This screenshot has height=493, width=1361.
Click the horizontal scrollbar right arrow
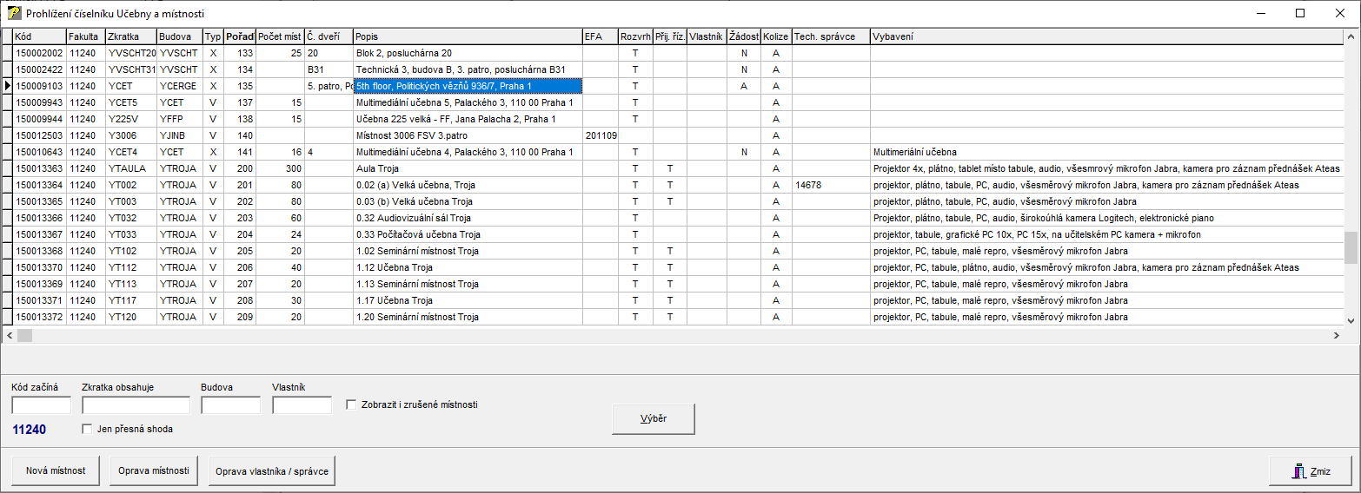pyautogui.click(x=1336, y=334)
